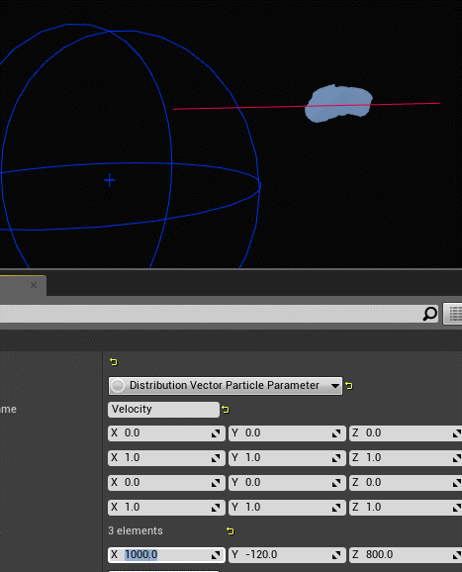Click the search magnifier icon in details panel
Viewport: 462px width, 572px height.
pyautogui.click(x=430, y=314)
